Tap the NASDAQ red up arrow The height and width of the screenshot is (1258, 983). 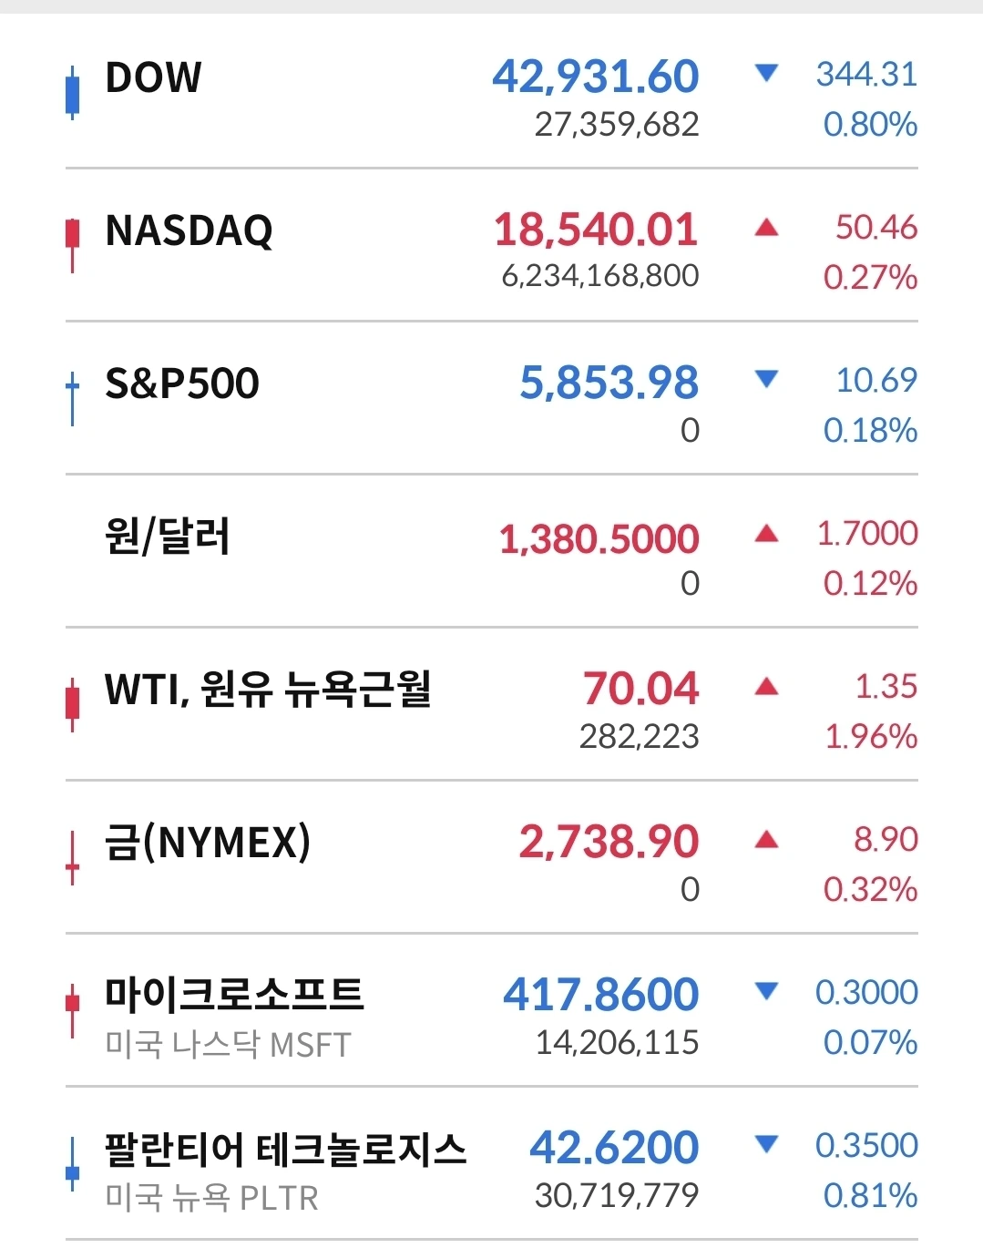click(767, 227)
